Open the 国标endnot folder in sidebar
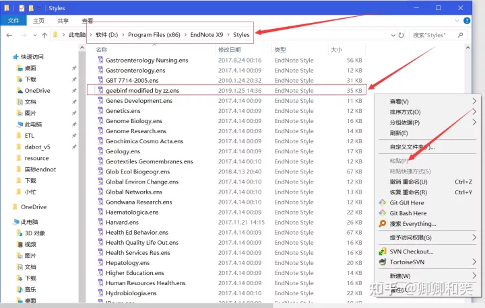Viewport: 485px width, 308px height. [x=40, y=169]
